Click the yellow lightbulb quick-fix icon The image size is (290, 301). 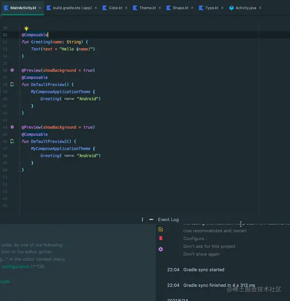pyautogui.click(x=26, y=29)
